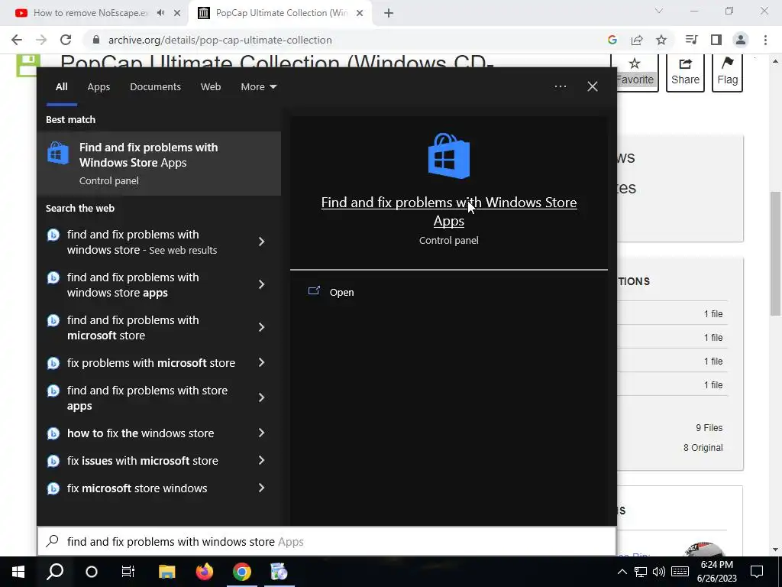Expand 'how to fix the windows store' arrow
The image size is (782, 587).
(x=261, y=433)
